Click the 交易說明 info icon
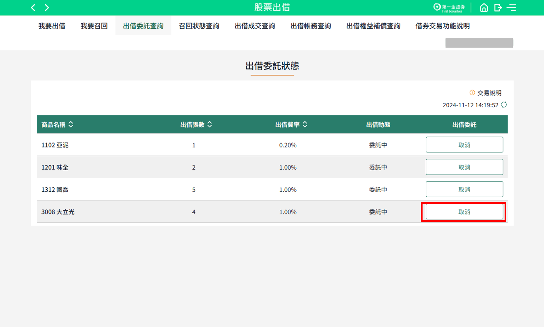This screenshot has height=327, width=544. tap(472, 93)
